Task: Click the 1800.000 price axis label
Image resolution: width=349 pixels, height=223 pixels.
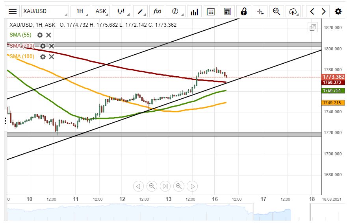Action: pyautogui.click(x=333, y=49)
